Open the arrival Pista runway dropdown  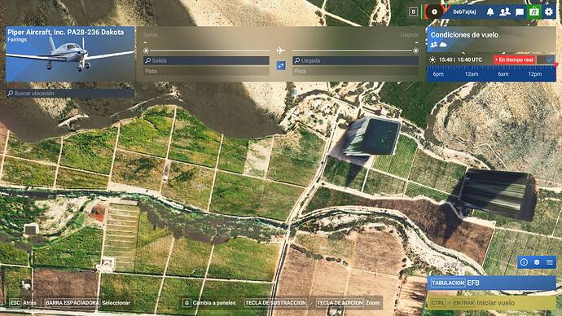(355, 71)
